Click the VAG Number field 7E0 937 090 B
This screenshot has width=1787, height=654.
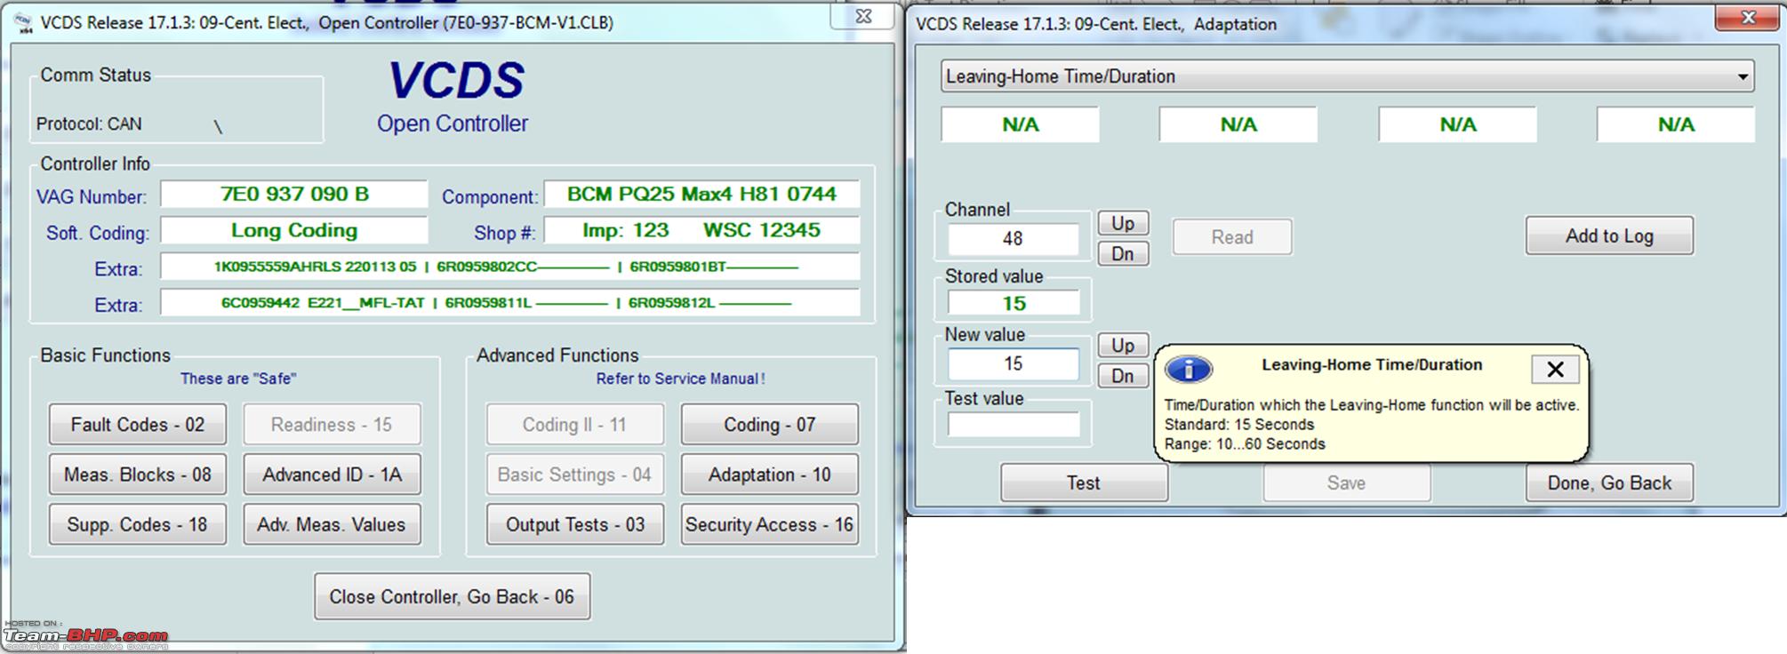[x=294, y=195]
